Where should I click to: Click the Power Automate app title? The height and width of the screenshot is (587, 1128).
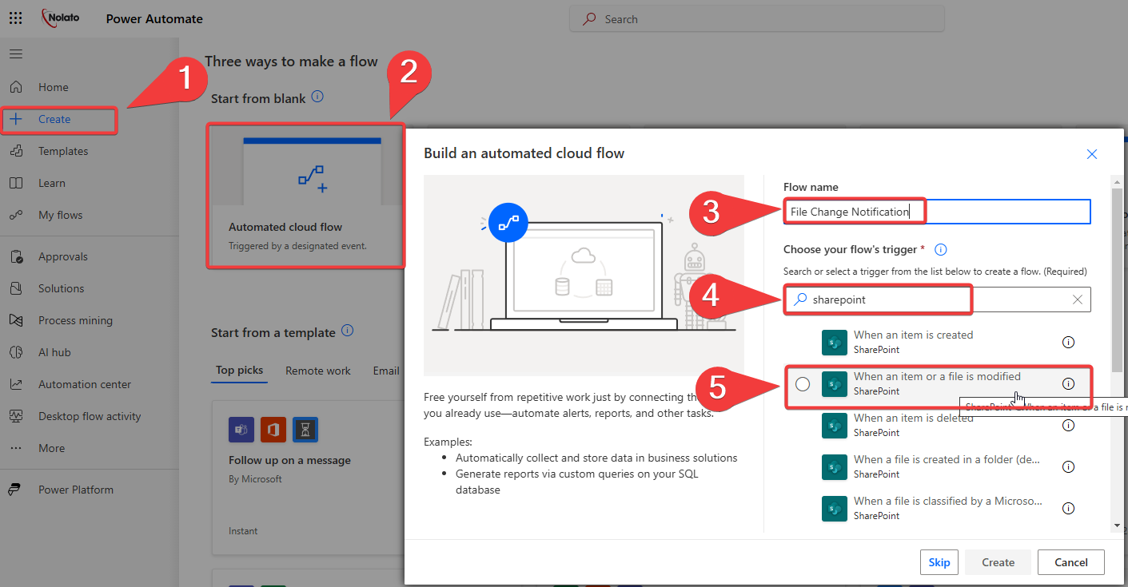(154, 18)
